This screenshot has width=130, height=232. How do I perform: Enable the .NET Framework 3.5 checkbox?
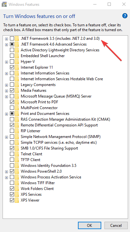[x=12, y=39]
